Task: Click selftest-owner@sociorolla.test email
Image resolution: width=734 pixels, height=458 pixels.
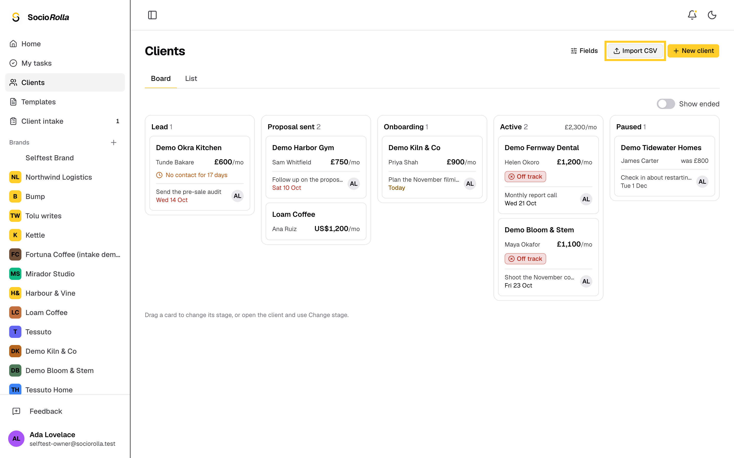Action: pos(72,443)
